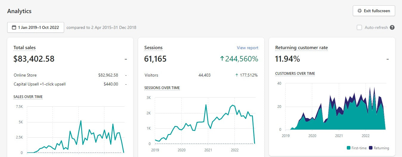The height and width of the screenshot is (157, 402).
Task: Open the 1 Jan 2019–1 Oct 2022 date picker
Action: (35, 27)
